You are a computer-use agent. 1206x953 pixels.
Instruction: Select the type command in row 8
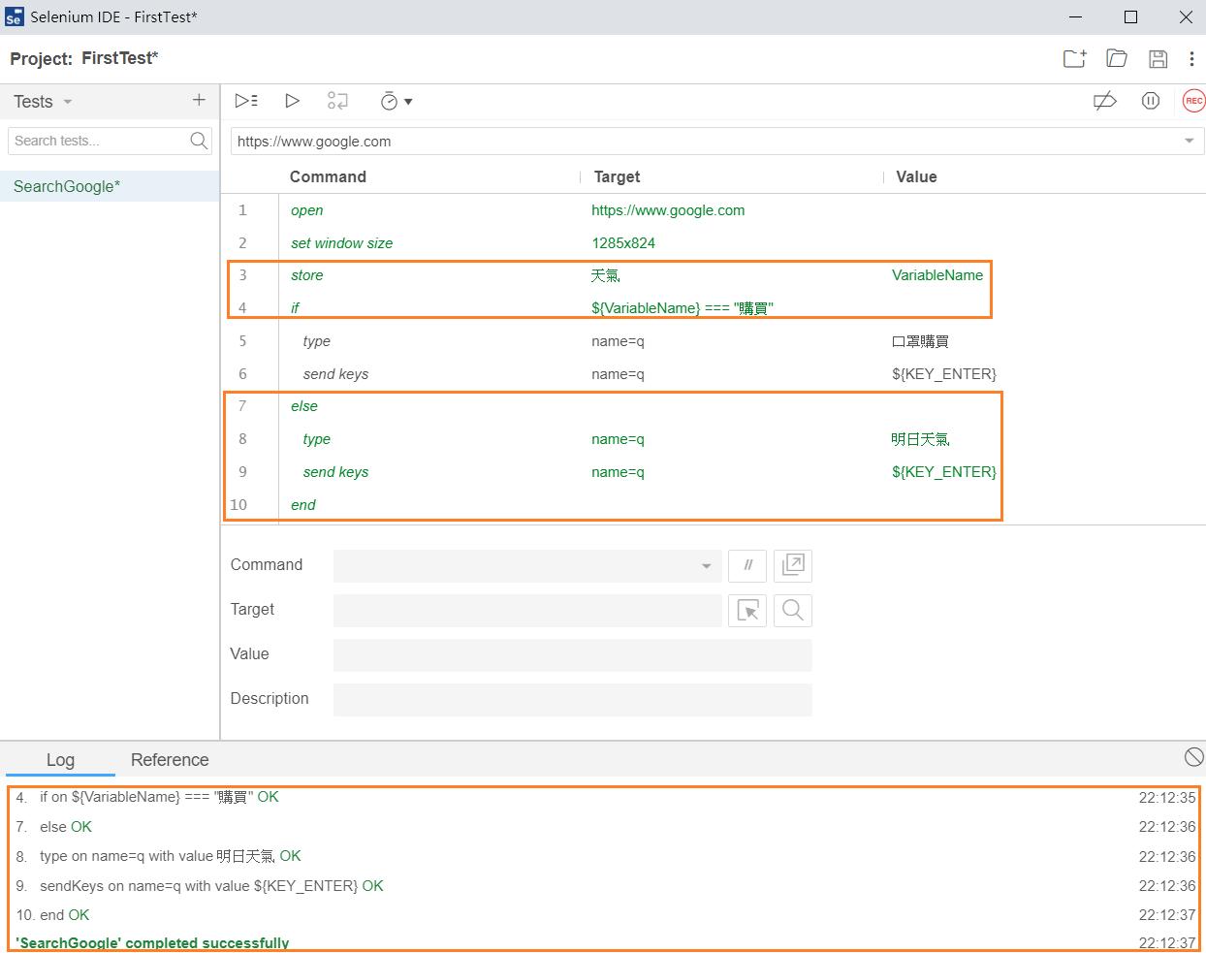(714, 439)
